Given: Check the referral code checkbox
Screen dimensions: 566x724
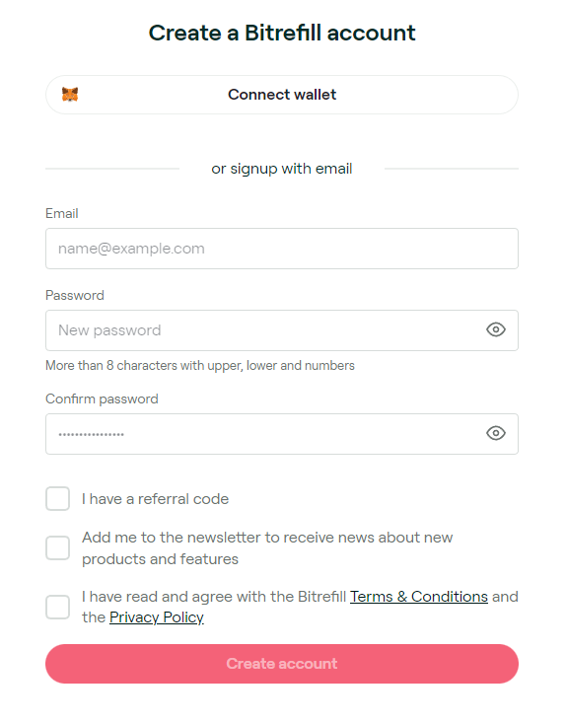Looking at the screenshot, I should (58, 499).
